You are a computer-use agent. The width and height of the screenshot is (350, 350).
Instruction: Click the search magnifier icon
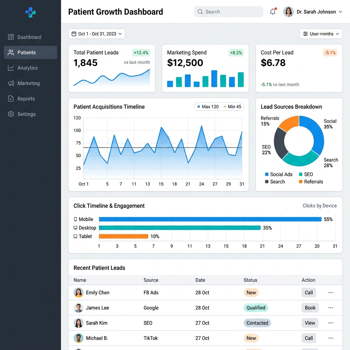pos(200,12)
